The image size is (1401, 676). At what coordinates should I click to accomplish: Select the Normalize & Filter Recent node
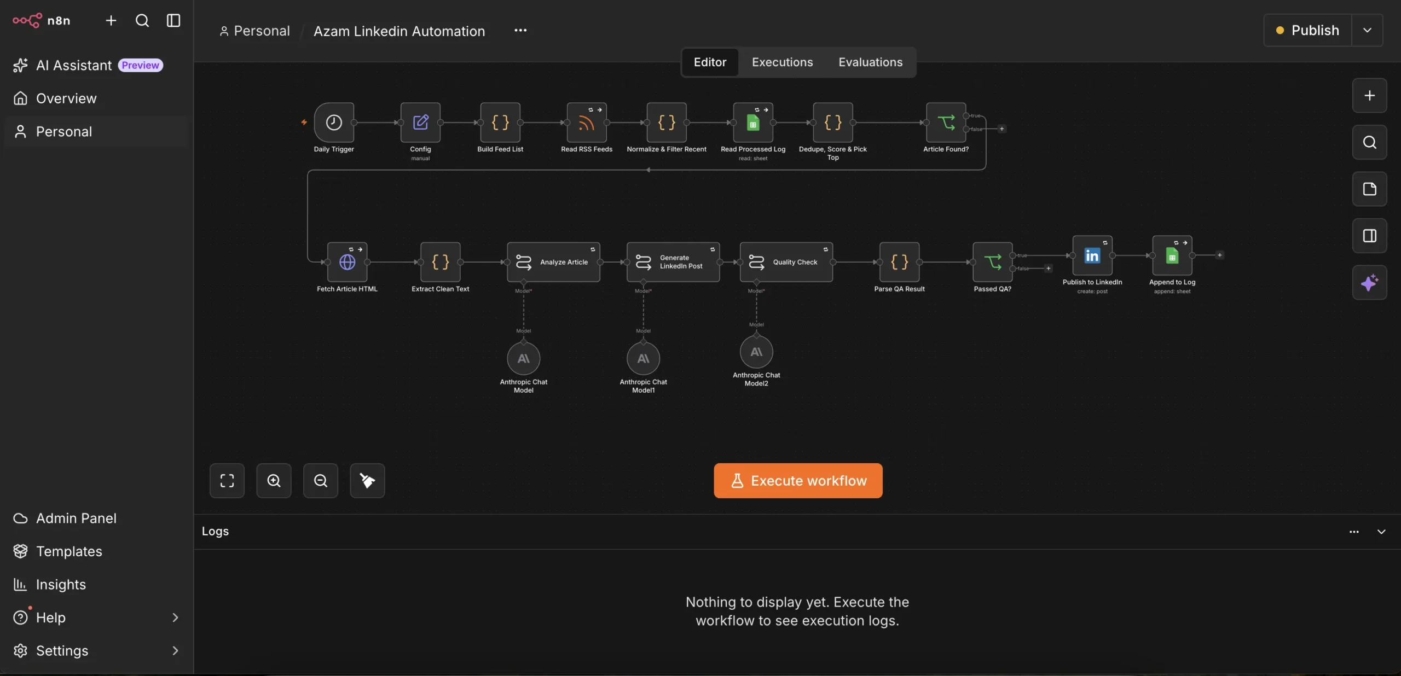tap(667, 123)
